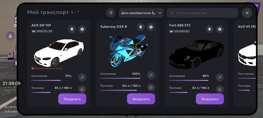
Task: Open Fast 688 ST2 settings gear
Action: (x=220, y=29)
